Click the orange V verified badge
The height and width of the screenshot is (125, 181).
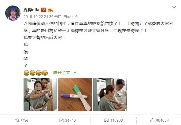click(x=43, y=10)
